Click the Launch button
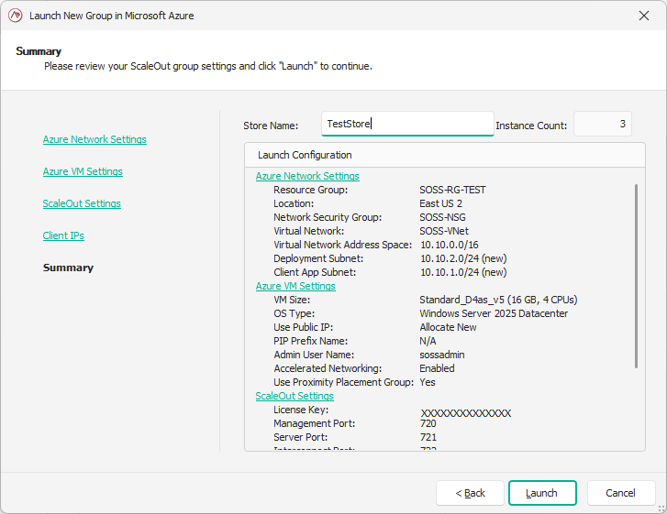 (x=542, y=493)
